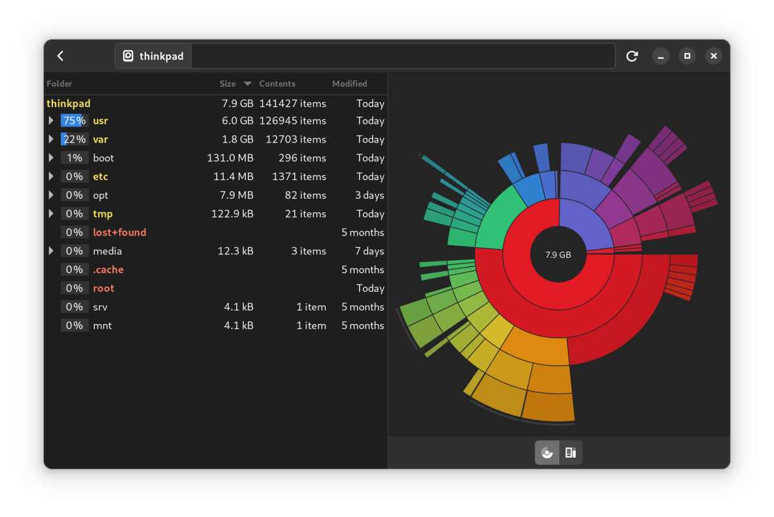The image size is (774, 517).
Task: Select the boot folder name
Action: (103, 158)
